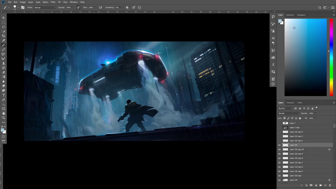This screenshot has width=336, height=189.
Task: Show Layer 132 copy 4
Action: [279, 132]
